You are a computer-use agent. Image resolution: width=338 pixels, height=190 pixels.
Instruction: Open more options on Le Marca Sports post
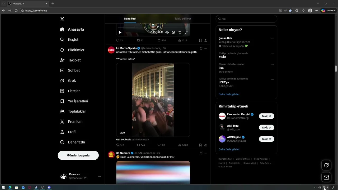pos(206,48)
